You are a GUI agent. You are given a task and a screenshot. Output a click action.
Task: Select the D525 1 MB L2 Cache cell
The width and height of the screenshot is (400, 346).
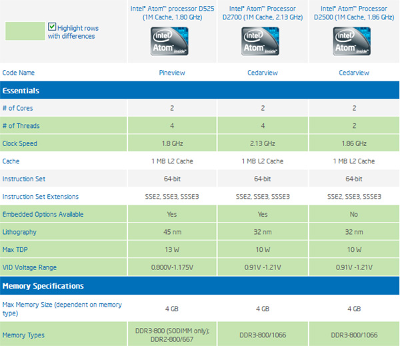point(172,161)
